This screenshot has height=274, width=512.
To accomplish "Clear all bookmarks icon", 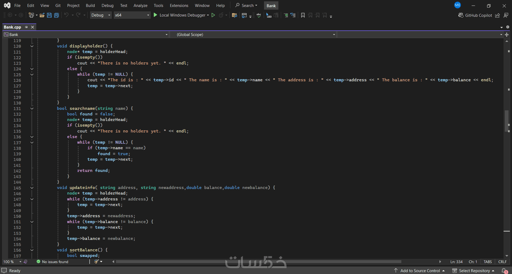I will (325, 15).
